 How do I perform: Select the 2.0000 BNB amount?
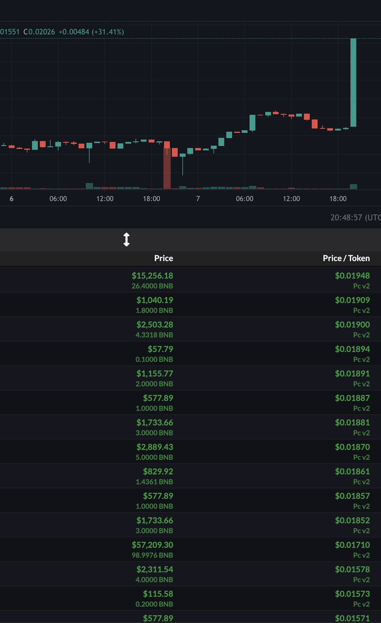[154, 383]
